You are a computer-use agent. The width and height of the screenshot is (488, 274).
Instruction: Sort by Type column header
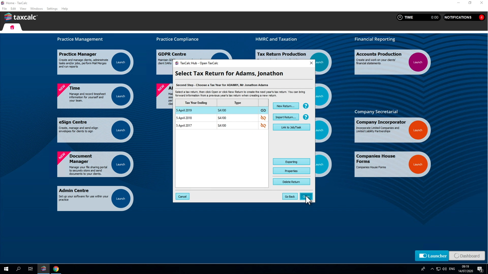coord(238,103)
